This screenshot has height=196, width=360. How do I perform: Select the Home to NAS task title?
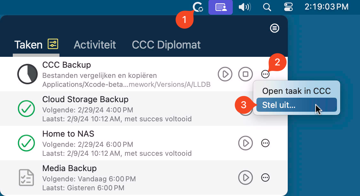(68, 134)
